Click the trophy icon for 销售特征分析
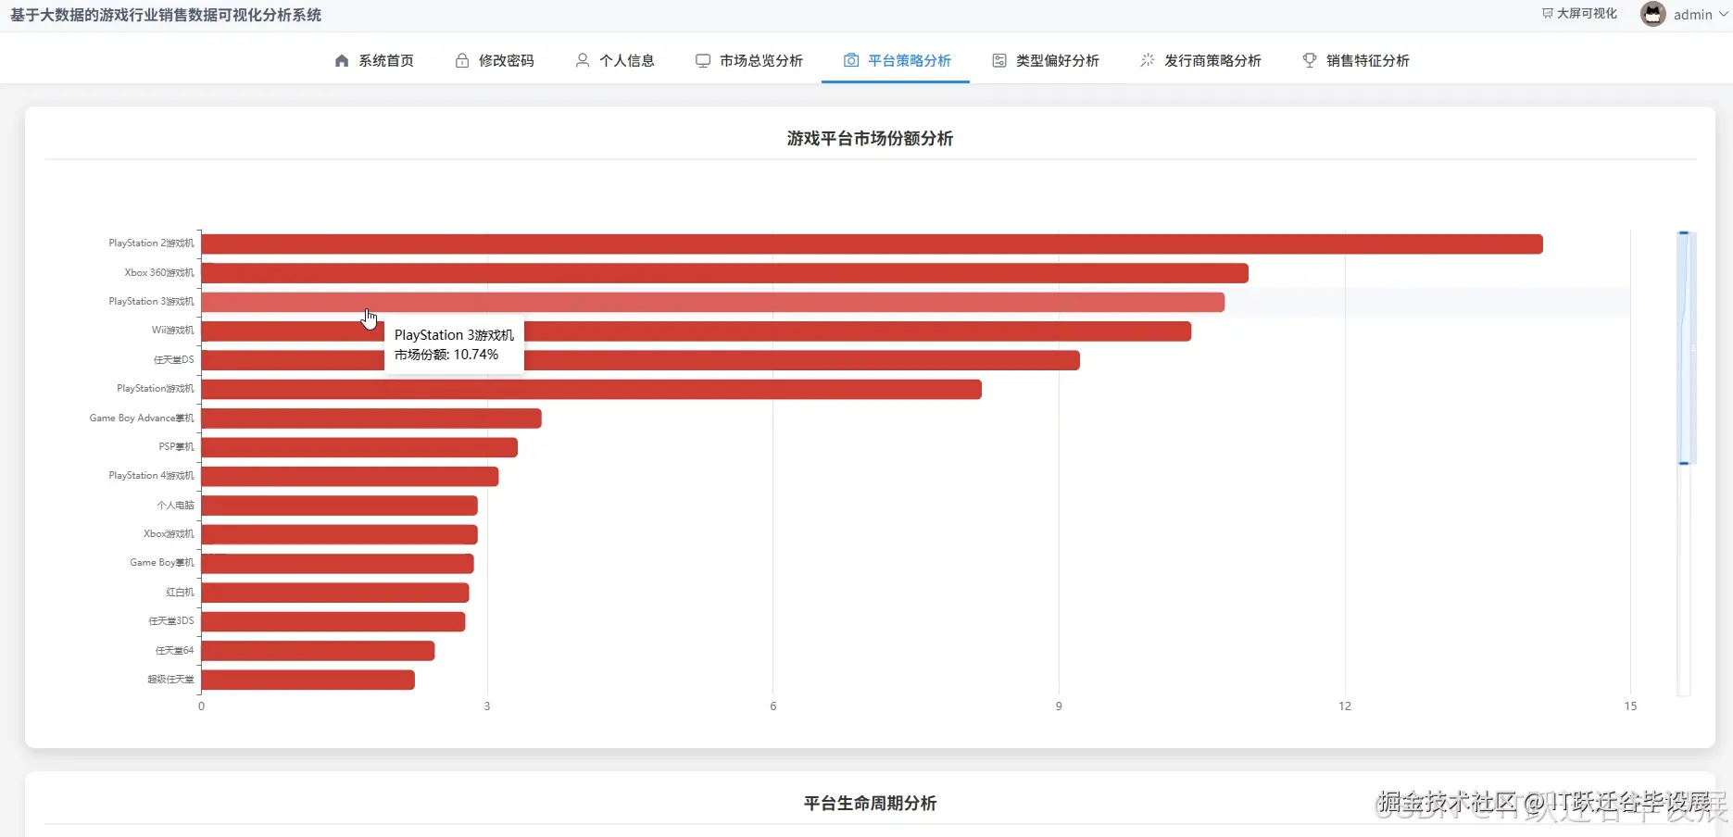The height and width of the screenshot is (837, 1733). coord(1310,60)
